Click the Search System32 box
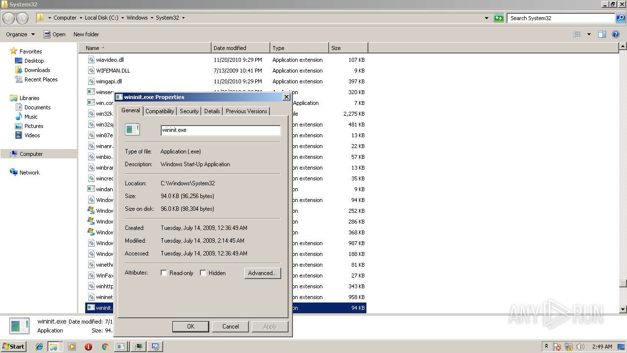This screenshot has height=353, width=627. tap(561, 18)
